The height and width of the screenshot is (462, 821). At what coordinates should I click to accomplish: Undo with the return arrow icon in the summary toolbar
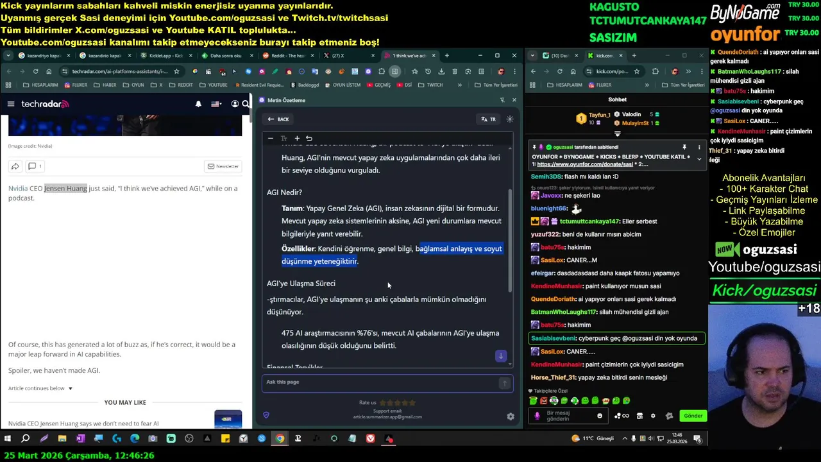309,139
